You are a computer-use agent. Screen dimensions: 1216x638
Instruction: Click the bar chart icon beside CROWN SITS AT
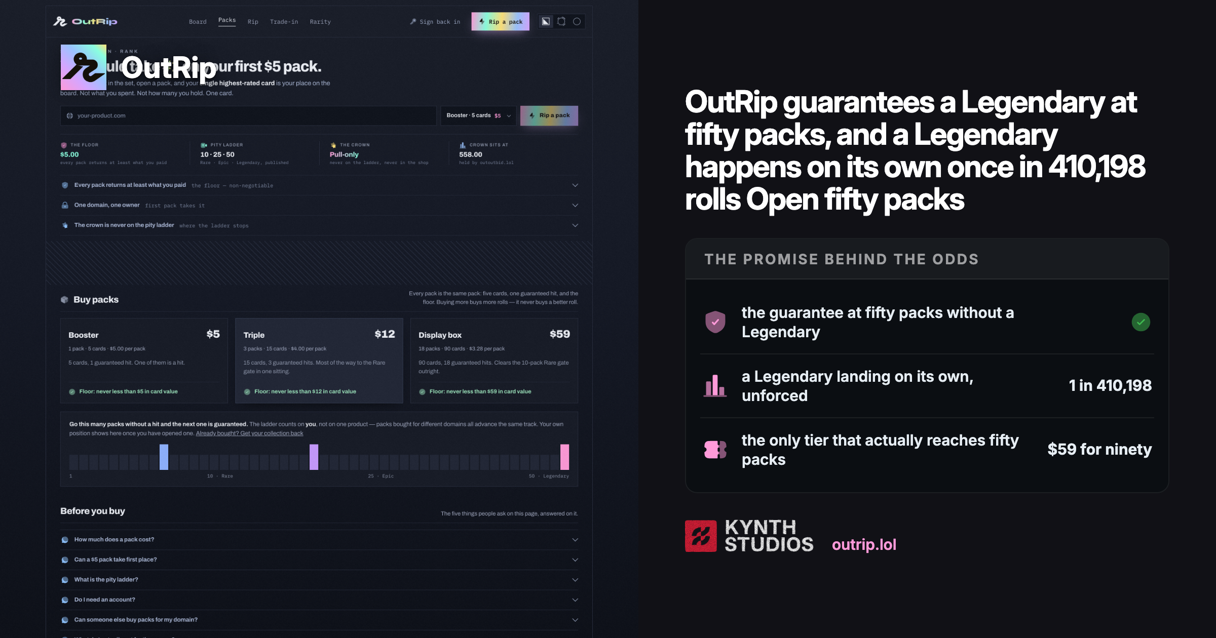[463, 145]
